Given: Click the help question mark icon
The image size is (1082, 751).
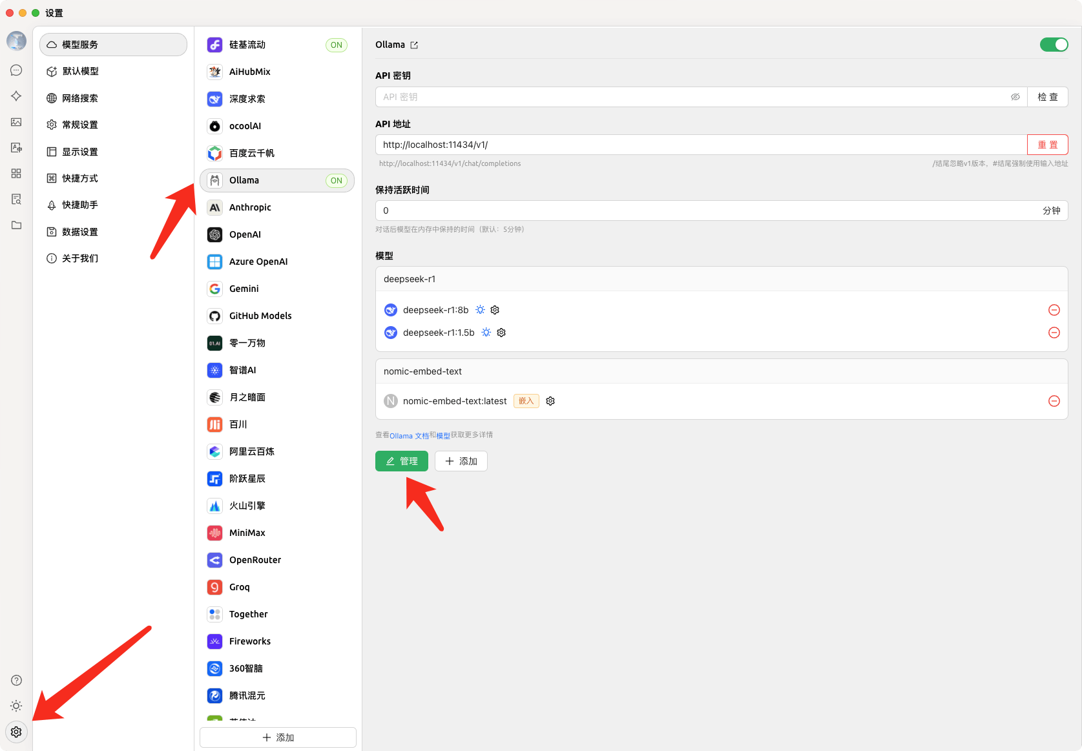Looking at the screenshot, I should [x=16, y=680].
